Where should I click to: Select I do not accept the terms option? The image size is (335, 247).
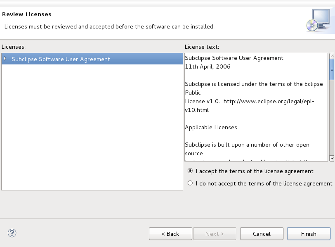pyautogui.click(x=190, y=183)
